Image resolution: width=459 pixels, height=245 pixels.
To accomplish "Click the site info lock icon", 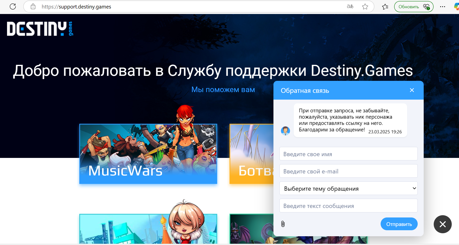I will pos(33,7).
